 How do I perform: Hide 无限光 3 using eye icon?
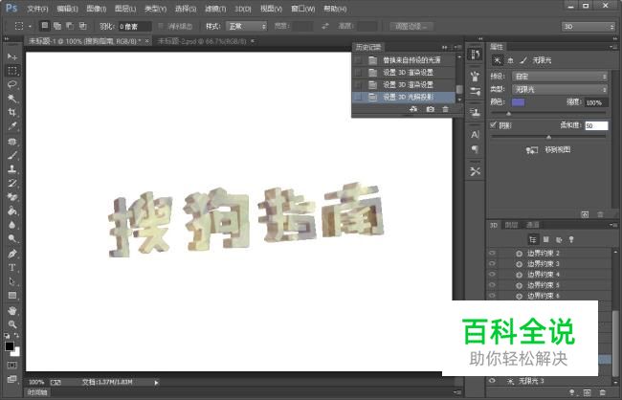492,381
